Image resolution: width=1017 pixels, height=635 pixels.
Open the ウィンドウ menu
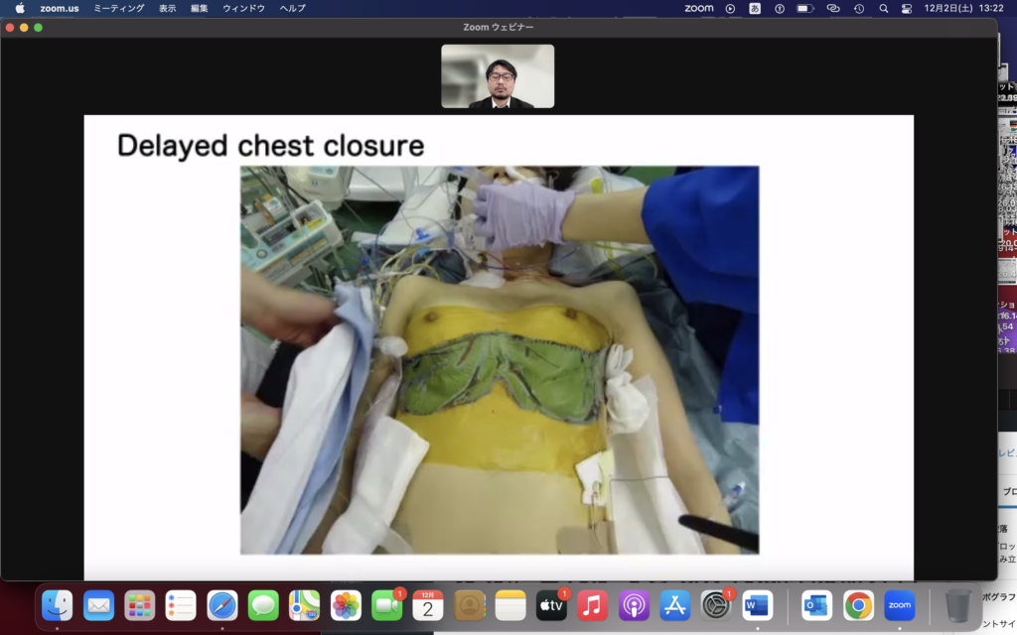(243, 8)
